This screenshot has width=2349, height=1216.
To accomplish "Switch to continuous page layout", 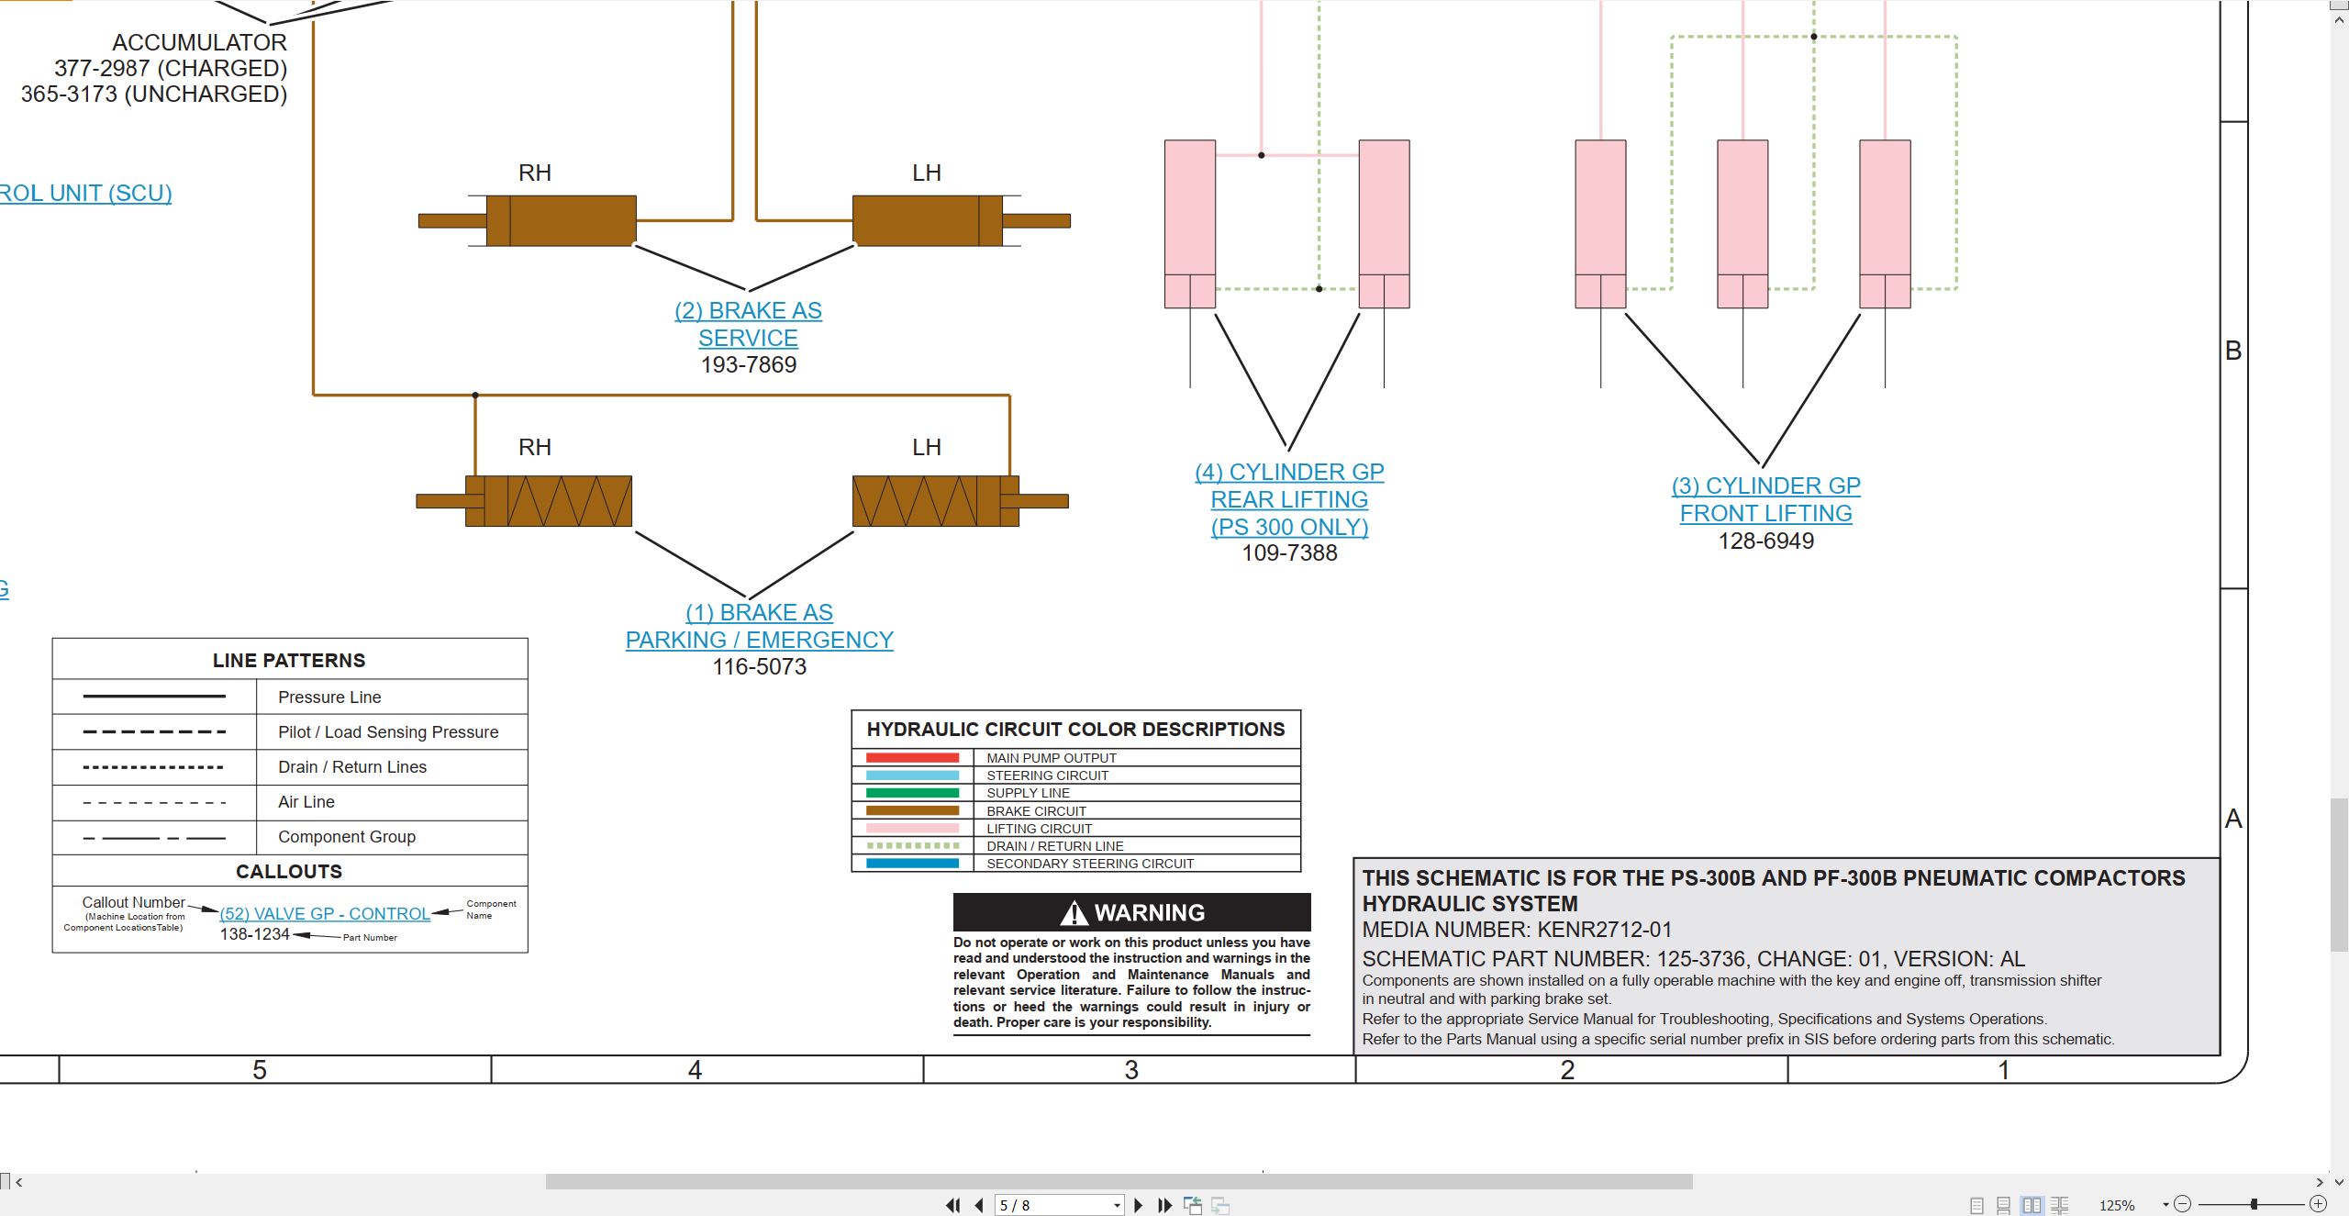I will coord(2004,1205).
